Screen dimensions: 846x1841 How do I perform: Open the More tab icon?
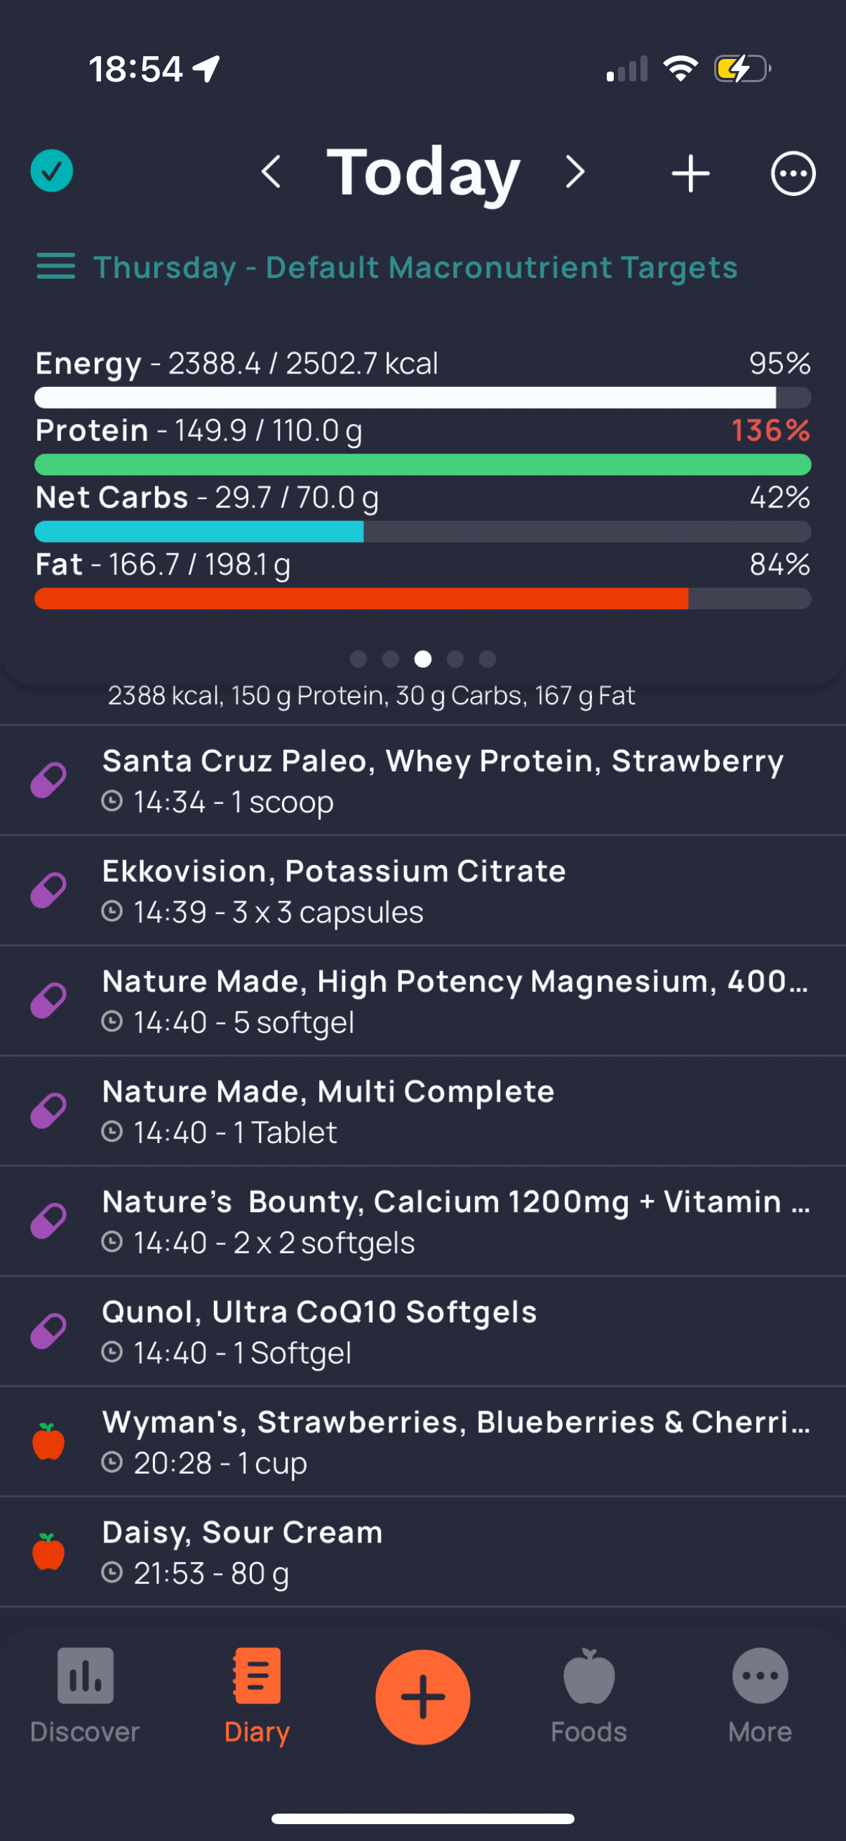coord(760,1676)
